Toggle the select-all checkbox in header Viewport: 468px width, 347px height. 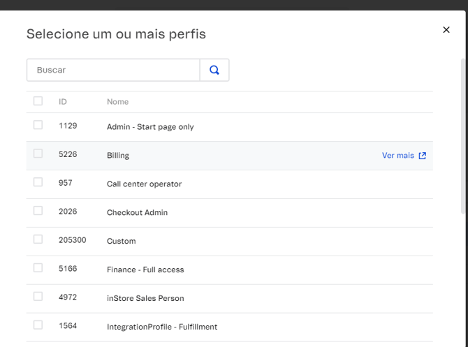(x=38, y=101)
